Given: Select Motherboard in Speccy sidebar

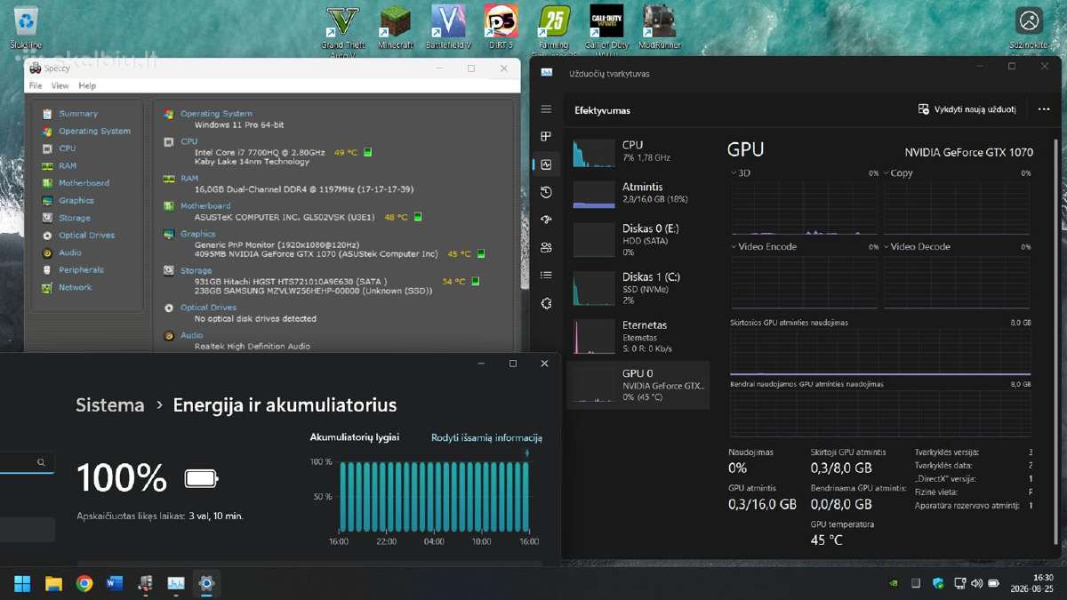Looking at the screenshot, I should pyautogui.click(x=84, y=183).
